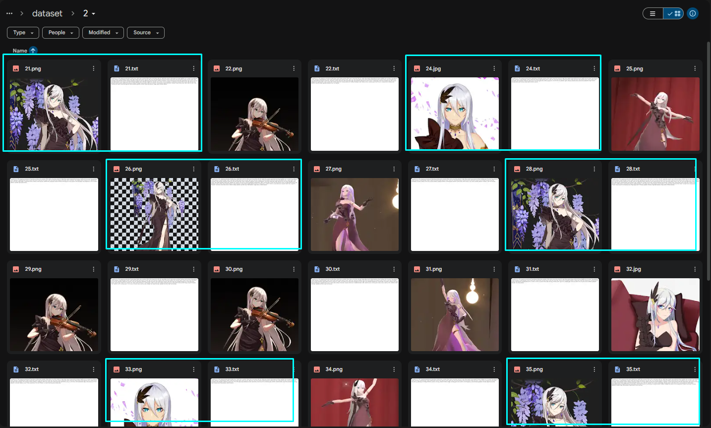This screenshot has width=711, height=428.
Task: Open more actions menu for 30.png
Action: click(x=294, y=269)
